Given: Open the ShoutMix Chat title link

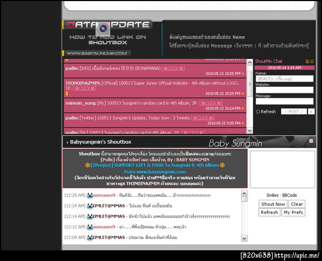Looking at the screenshot, I should pos(269,61).
